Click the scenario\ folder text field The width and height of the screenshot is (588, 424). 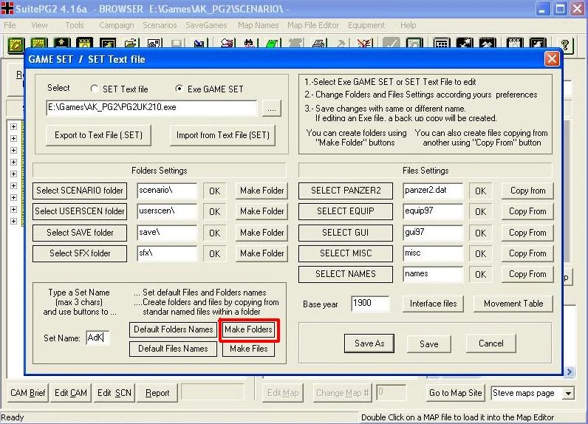pos(167,191)
